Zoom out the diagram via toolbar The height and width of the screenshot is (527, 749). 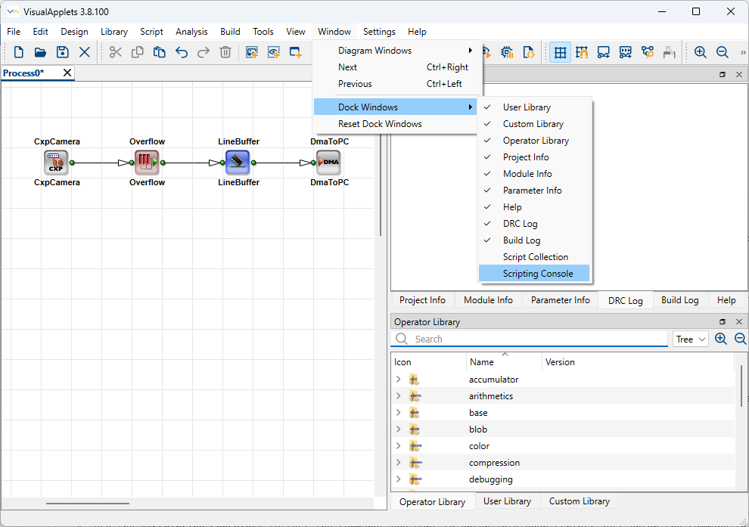[x=723, y=52]
